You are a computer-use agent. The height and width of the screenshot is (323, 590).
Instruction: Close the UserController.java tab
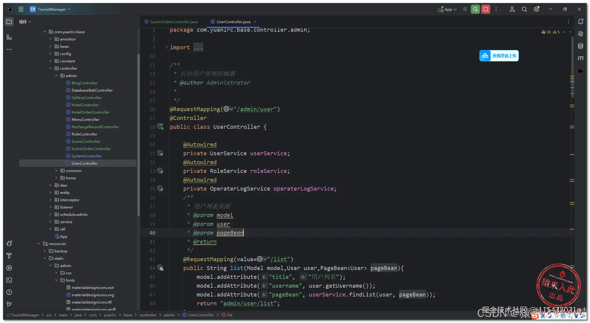[255, 22]
